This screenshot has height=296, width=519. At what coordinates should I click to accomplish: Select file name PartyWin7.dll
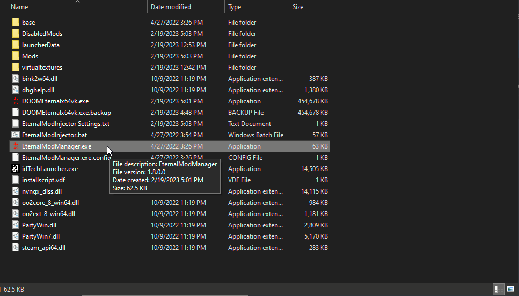(x=41, y=236)
